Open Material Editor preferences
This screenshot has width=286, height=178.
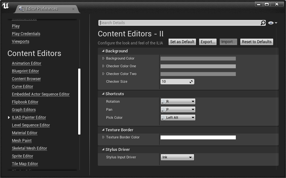[x=25, y=133]
